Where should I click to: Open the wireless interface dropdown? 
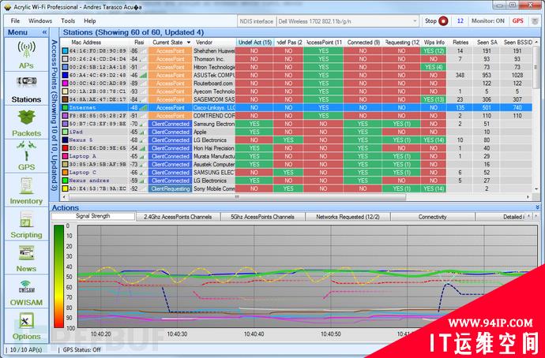tap(415, 21)
